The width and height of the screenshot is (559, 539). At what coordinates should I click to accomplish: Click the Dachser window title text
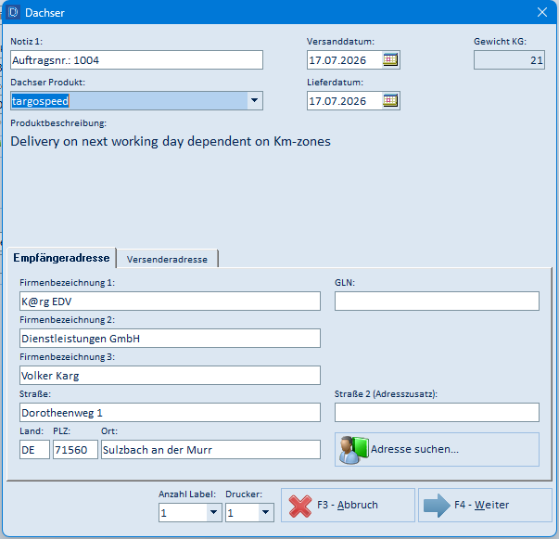point(44,13)
